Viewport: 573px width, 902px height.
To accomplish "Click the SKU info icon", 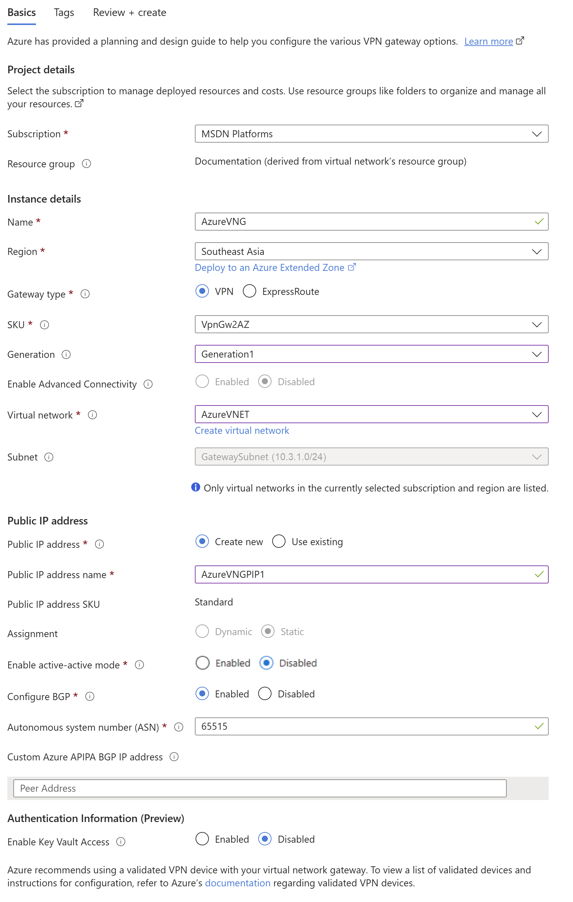I will [x=45, y=325].
